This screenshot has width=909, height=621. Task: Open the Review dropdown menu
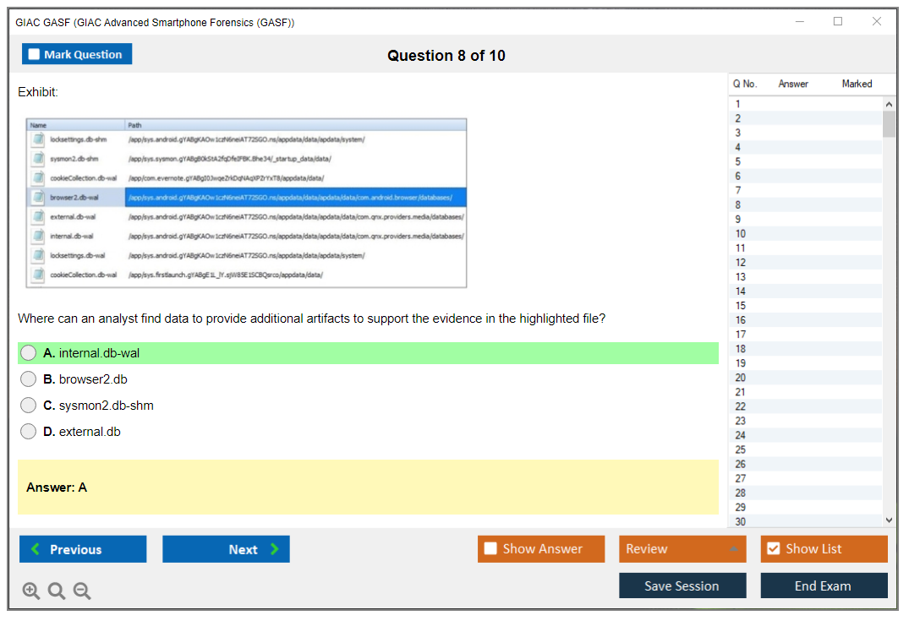coord(682,549)
